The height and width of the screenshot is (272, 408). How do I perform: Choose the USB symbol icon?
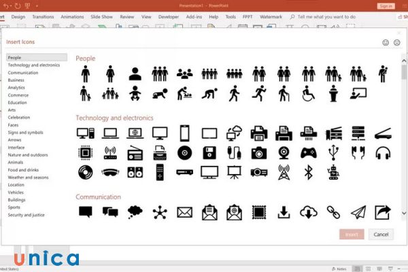coord(333,152)
